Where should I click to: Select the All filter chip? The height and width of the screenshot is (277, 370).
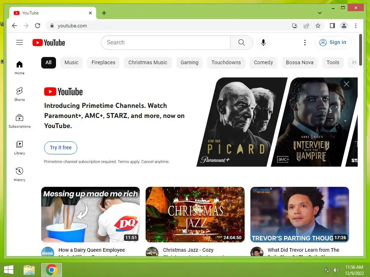pos(48,63)
